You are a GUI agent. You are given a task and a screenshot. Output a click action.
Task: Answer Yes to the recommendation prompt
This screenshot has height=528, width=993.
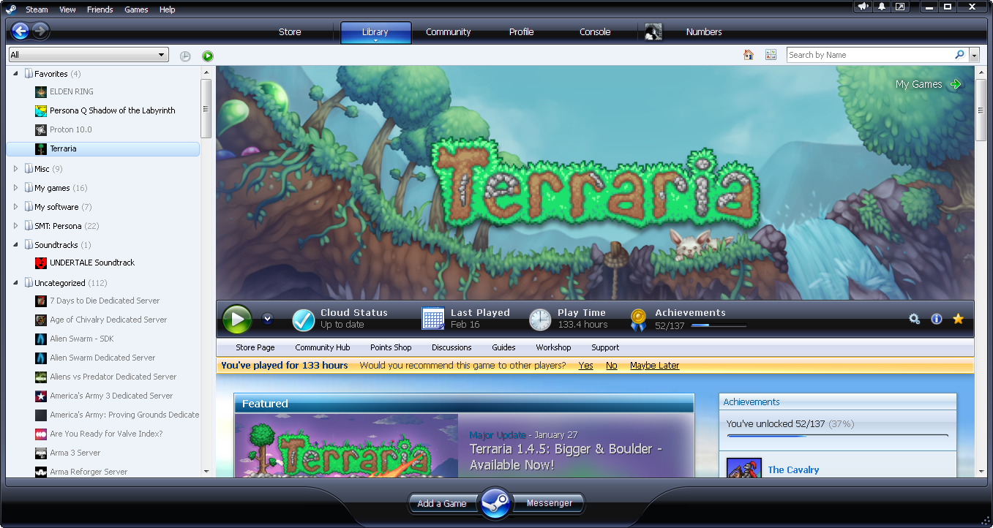coord(585,366)
